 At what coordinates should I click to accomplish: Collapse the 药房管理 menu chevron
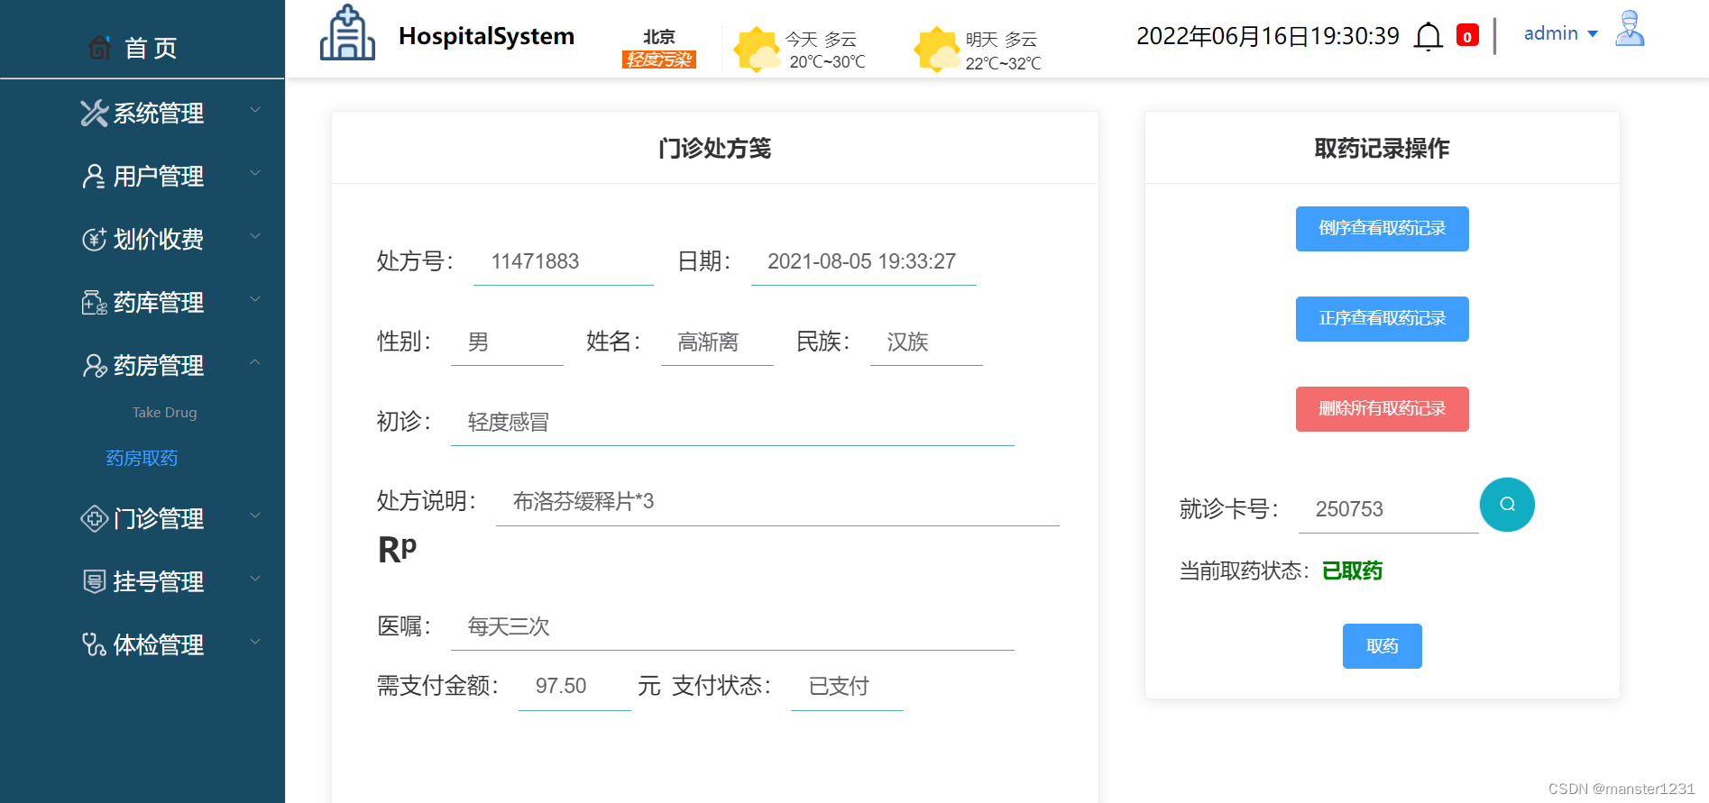(255, 362)
